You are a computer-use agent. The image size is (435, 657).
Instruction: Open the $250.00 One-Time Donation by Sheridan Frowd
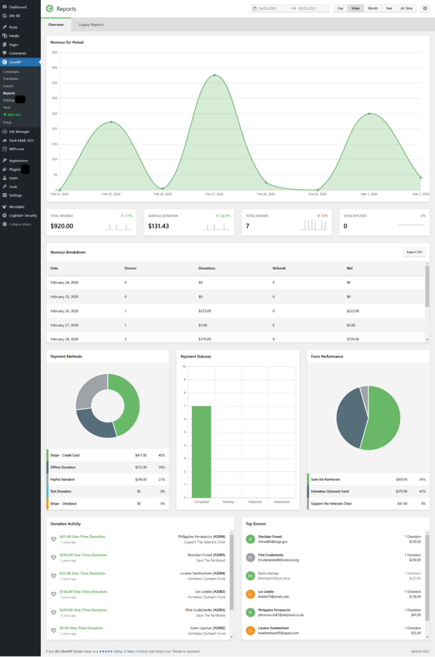point(83,555)
